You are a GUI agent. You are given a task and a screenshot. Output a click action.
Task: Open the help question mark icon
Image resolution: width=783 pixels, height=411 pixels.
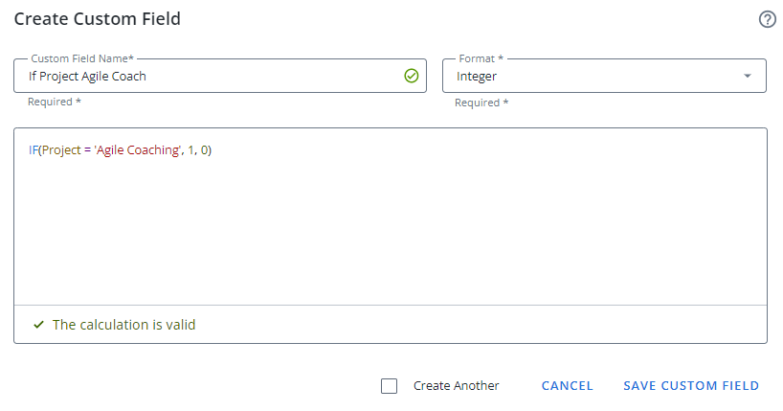click(x=767, y=19)
